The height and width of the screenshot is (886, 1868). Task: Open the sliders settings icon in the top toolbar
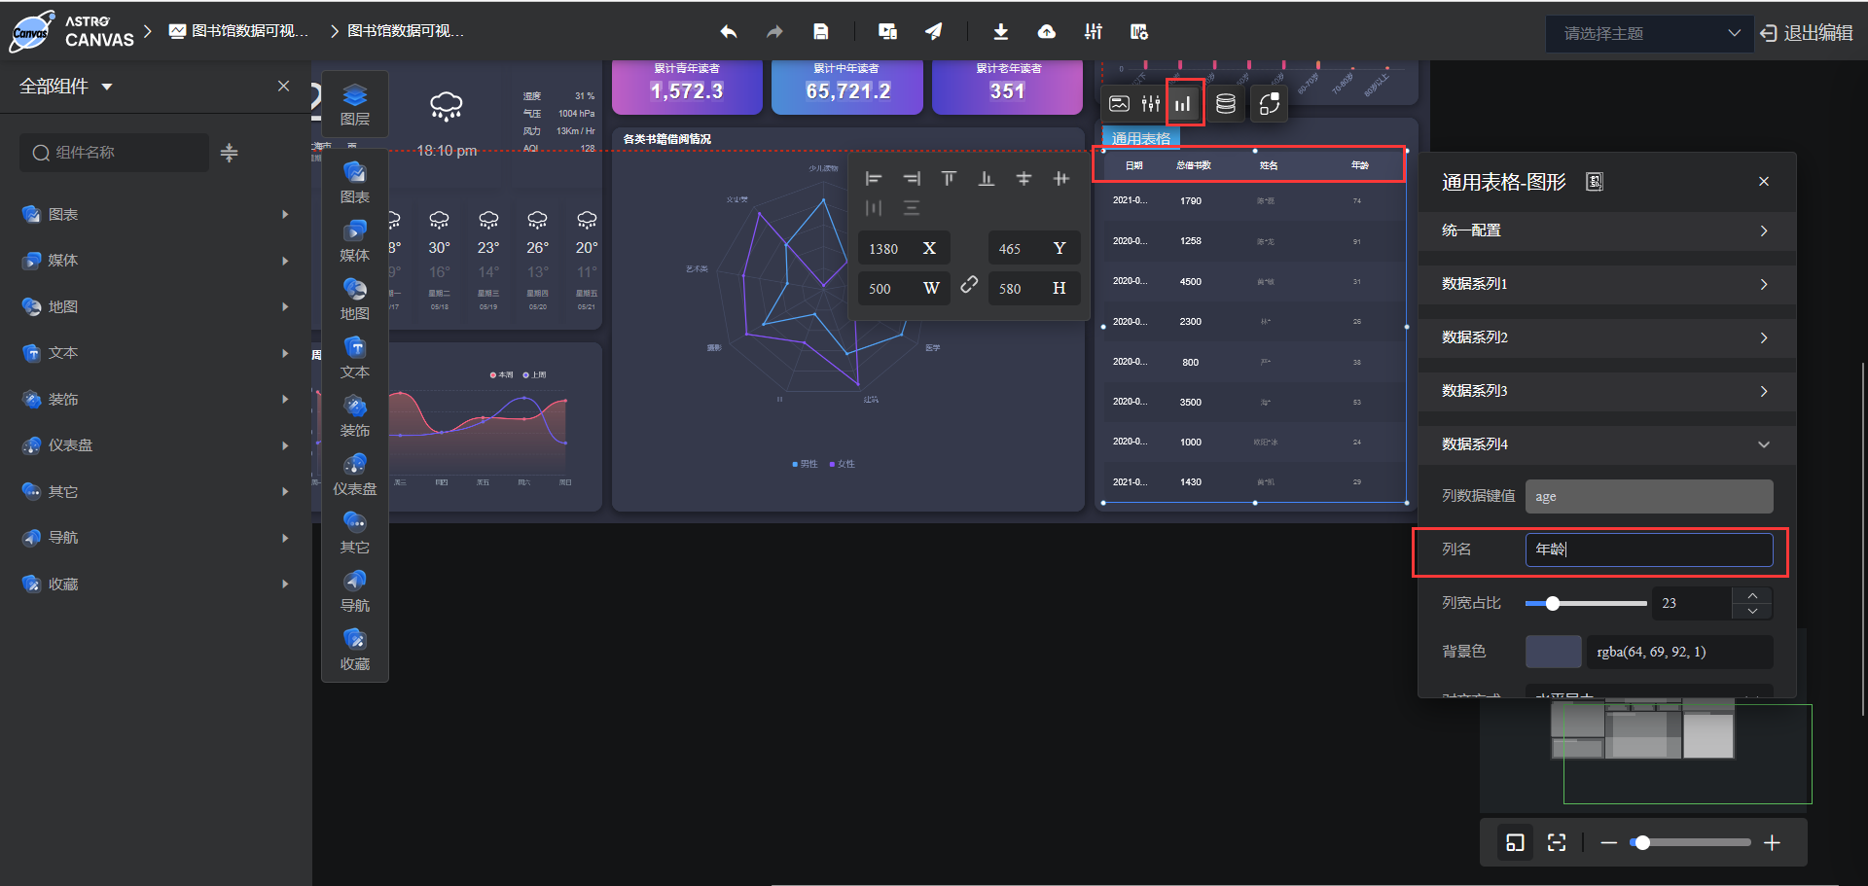pyautogui.click(x=1094, y=32)
